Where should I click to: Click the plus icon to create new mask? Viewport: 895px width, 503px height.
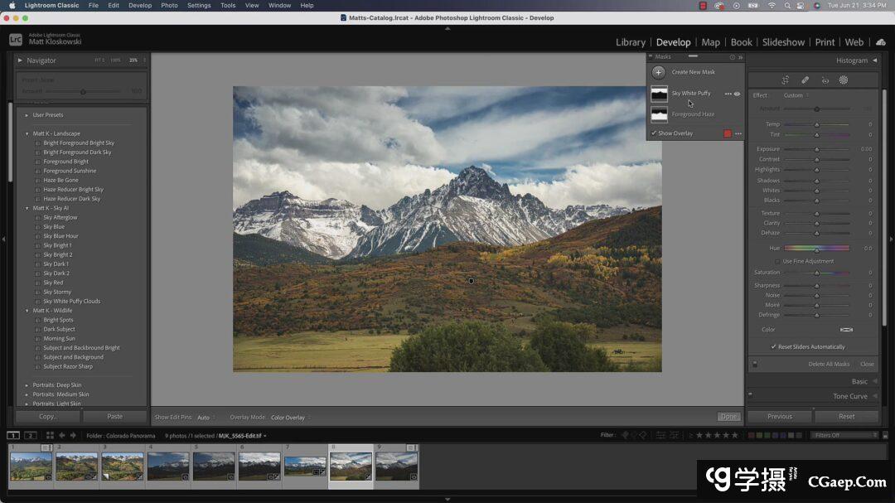click(659, 72)
